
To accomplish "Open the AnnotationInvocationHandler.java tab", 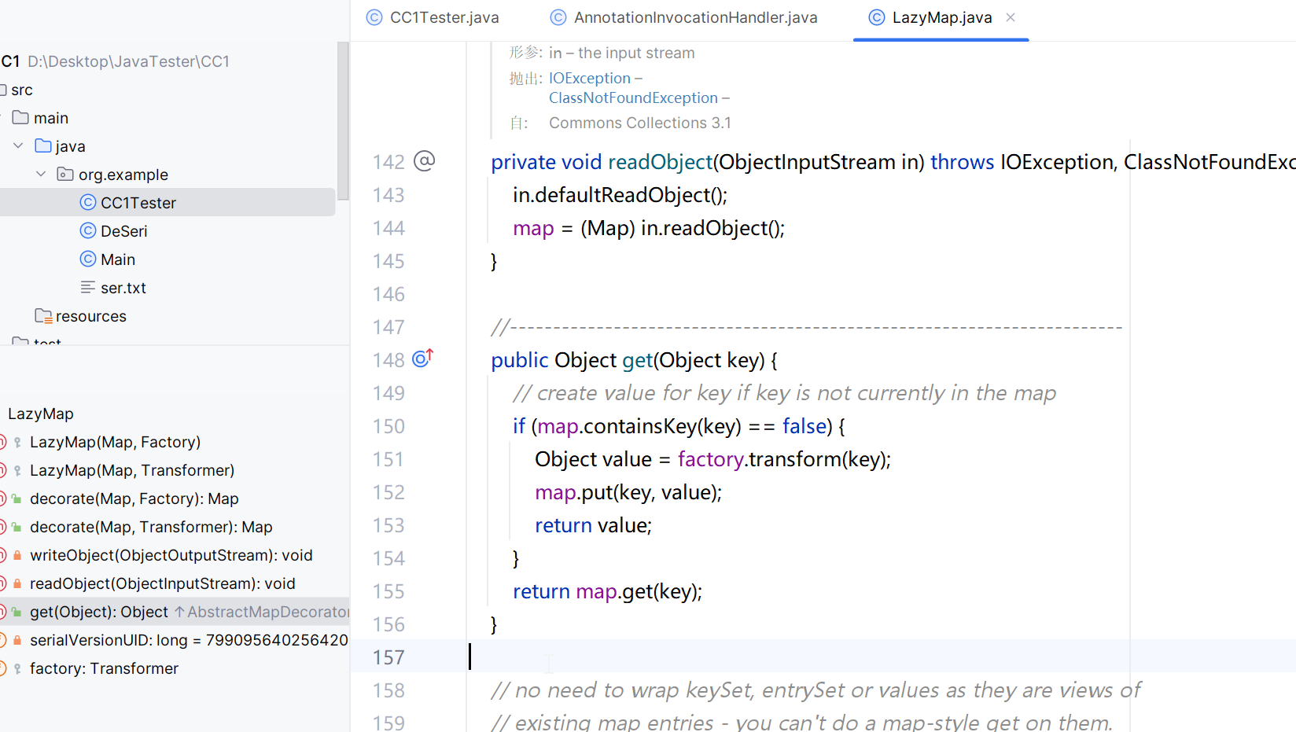I will coord(694,17).
